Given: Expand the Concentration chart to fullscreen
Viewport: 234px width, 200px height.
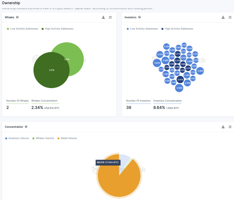Looking at the screenshot, I should pos(230,127).
